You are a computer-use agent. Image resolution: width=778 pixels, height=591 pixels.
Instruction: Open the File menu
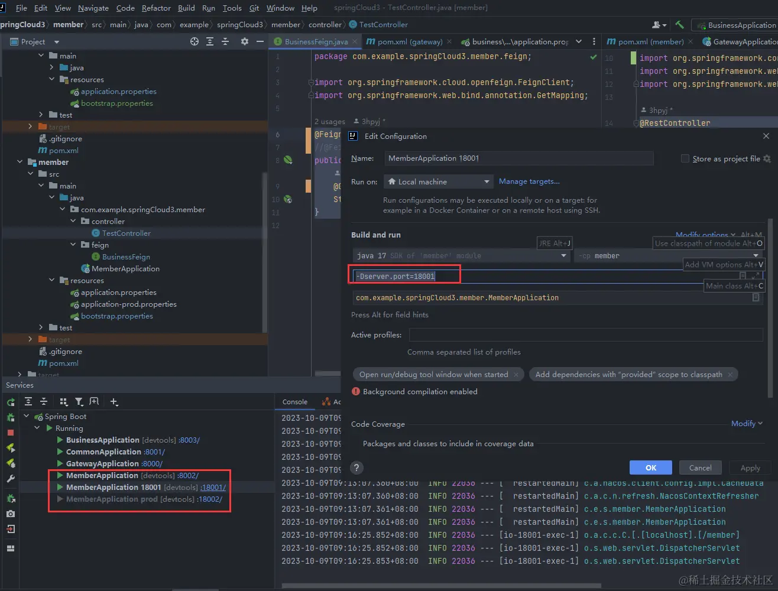tap(21, 8)
